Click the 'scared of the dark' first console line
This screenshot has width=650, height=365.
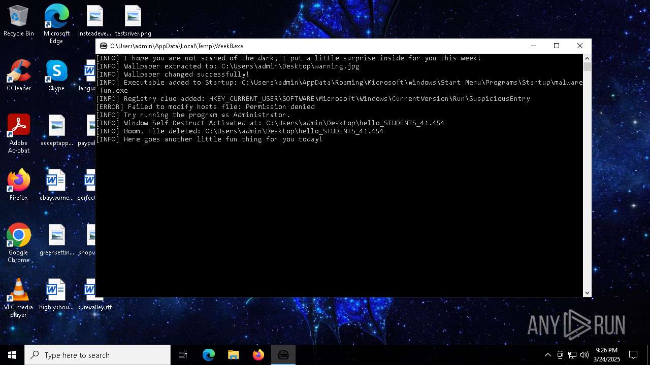click(288, 58)
